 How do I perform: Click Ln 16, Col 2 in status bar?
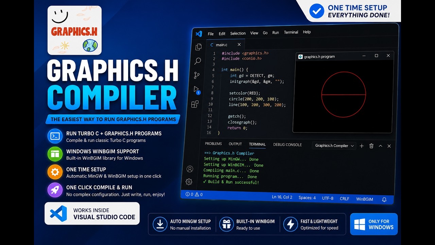282,197
